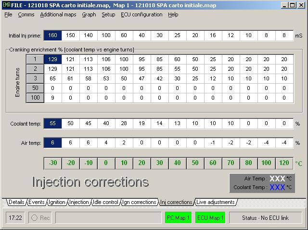The image size is (308, 230).
Task: Select cranking enrichment cell 9 in row 100
Action: tap(52, 98)
